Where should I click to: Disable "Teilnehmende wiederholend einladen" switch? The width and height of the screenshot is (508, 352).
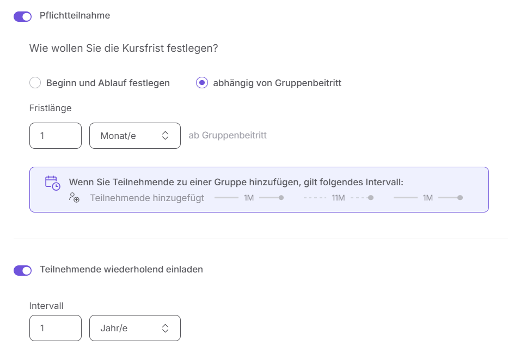(23, 270)
